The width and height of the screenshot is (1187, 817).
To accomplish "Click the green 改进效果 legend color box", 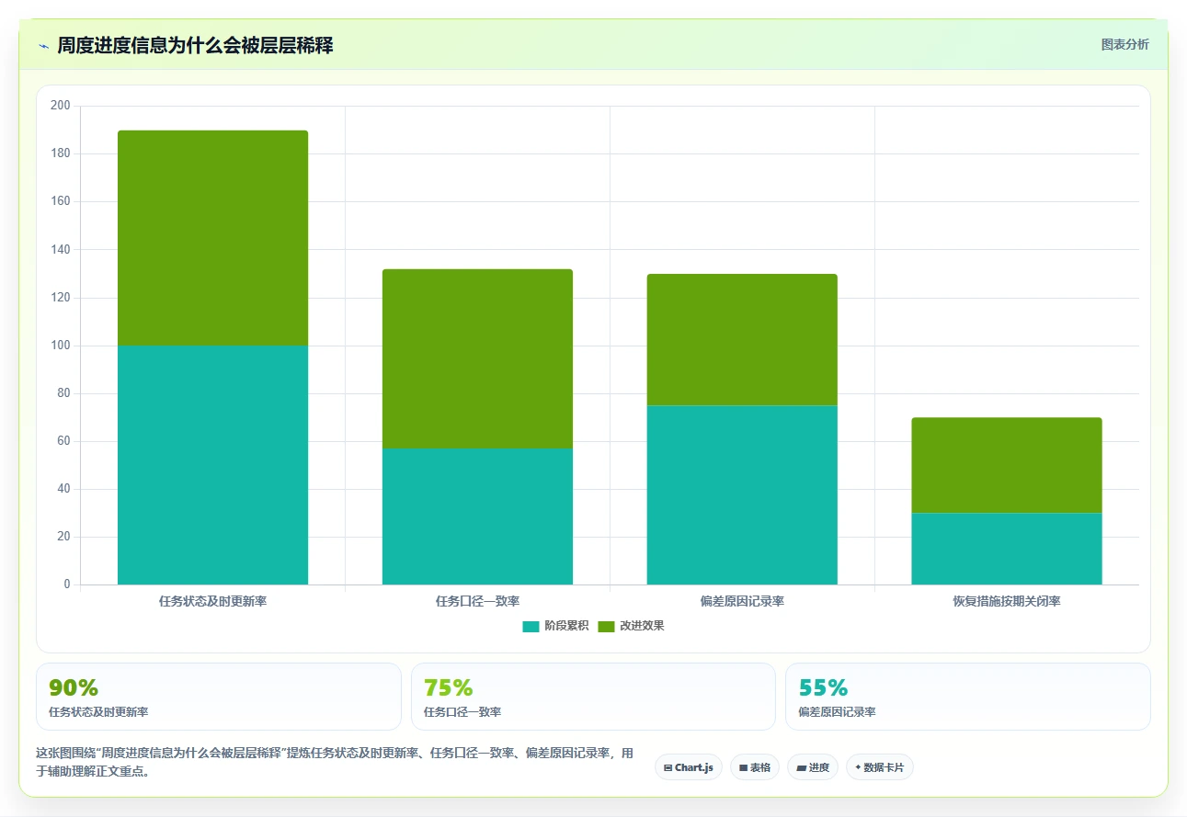I will pyautogui.click(x=606, y=626).
